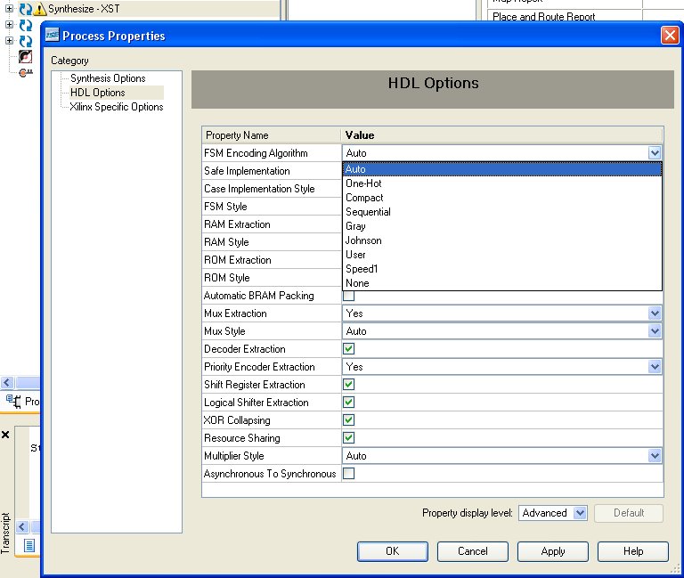Toggle Automatic BRAM Packing checkbox

point(348,296)
